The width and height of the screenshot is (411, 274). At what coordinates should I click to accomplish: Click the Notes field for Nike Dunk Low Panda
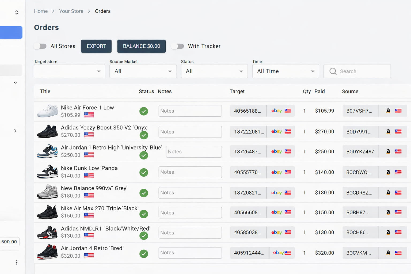pyautogui.click(x=190, y=172)
